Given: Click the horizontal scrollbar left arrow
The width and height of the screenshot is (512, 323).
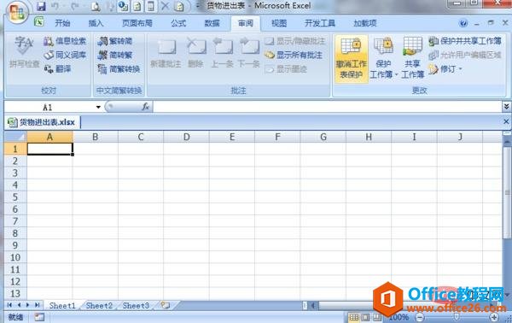Looking at the screenshot, I should tap(313, 305).
